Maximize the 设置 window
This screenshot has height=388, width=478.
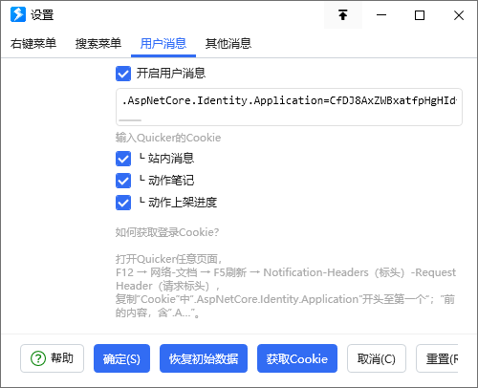[x=420, y=15]
